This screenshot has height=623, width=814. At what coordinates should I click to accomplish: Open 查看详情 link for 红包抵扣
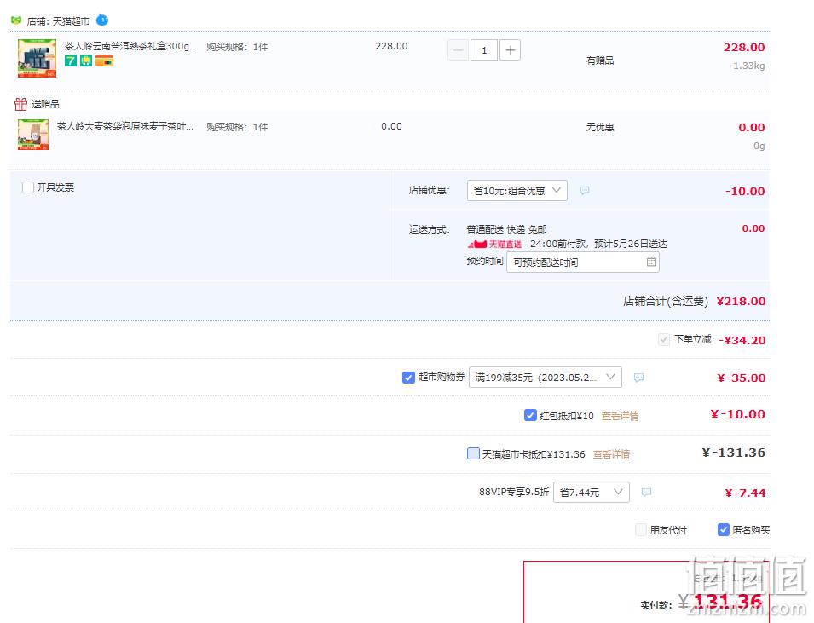tap(621, 416)
